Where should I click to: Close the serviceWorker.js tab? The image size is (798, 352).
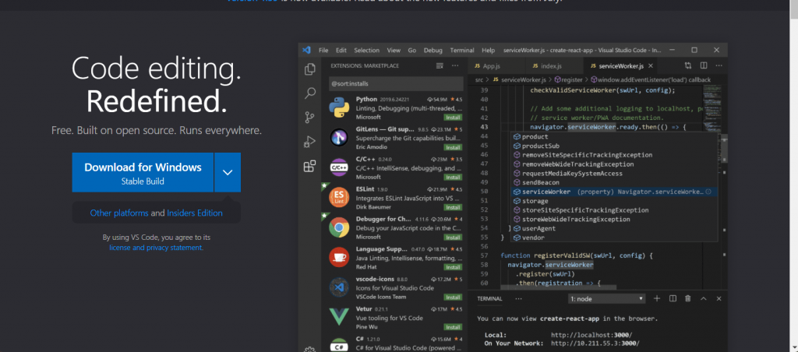tap(651, 66)
